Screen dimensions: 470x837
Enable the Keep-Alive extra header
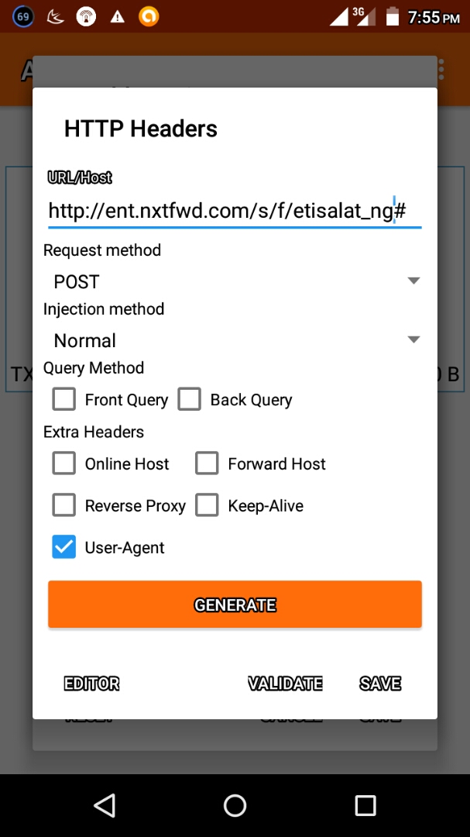207,505
